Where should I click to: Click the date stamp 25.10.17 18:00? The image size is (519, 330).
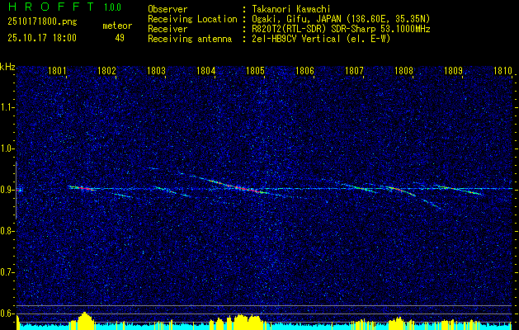coord(42,38)
